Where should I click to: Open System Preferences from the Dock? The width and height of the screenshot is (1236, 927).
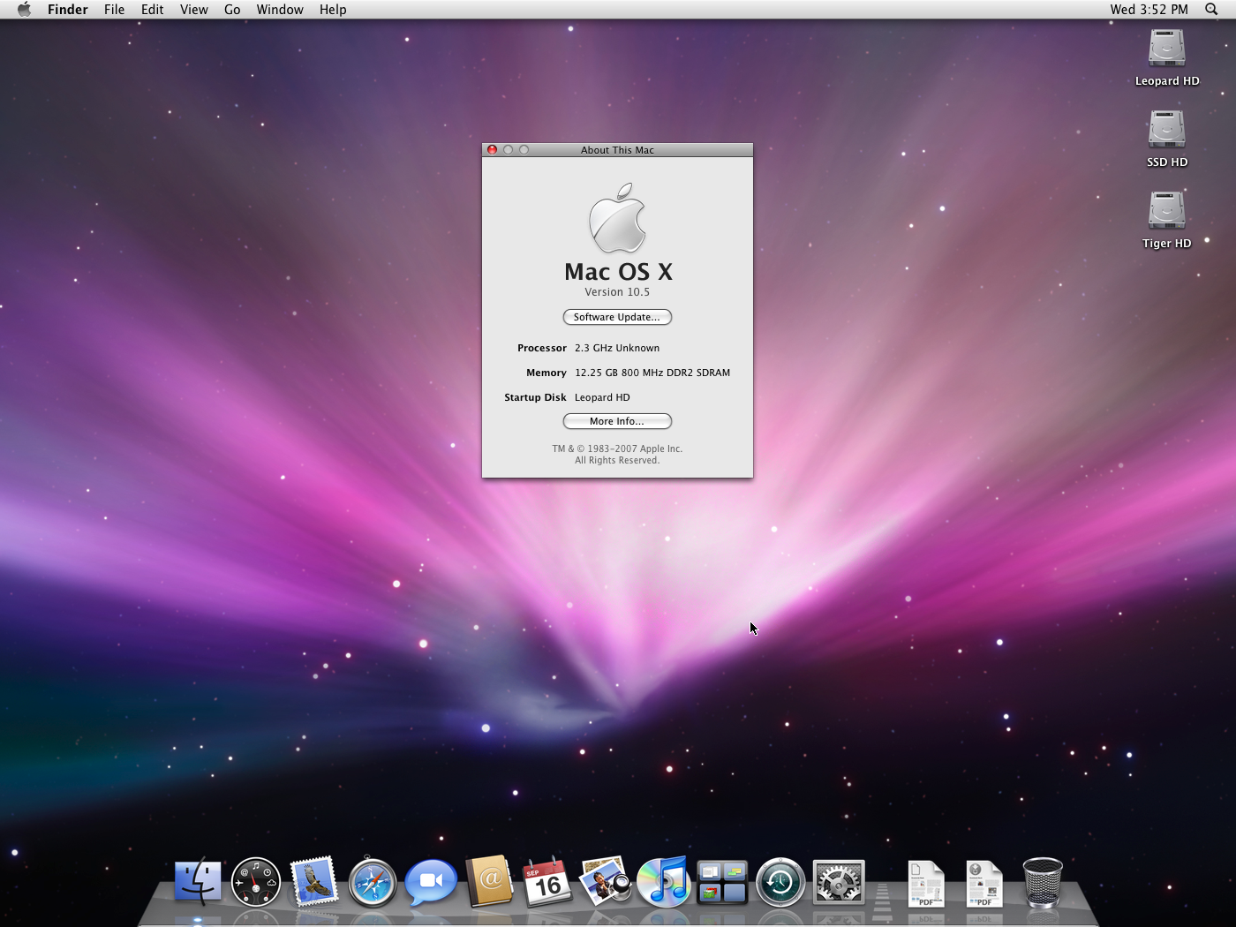[838, 881]
